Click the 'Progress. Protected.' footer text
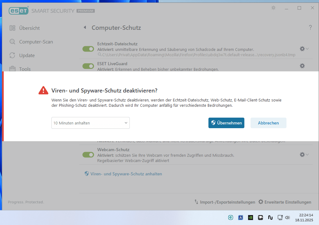The height and width of the screenshot is (225, 319). (26, 202)
